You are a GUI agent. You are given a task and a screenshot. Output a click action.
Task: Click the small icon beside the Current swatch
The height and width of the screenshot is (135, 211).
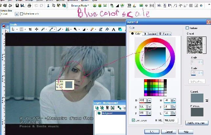click(207, 100)
